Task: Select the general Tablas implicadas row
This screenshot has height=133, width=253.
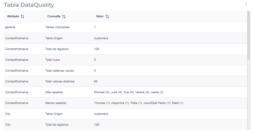Action: coord(125,27)
